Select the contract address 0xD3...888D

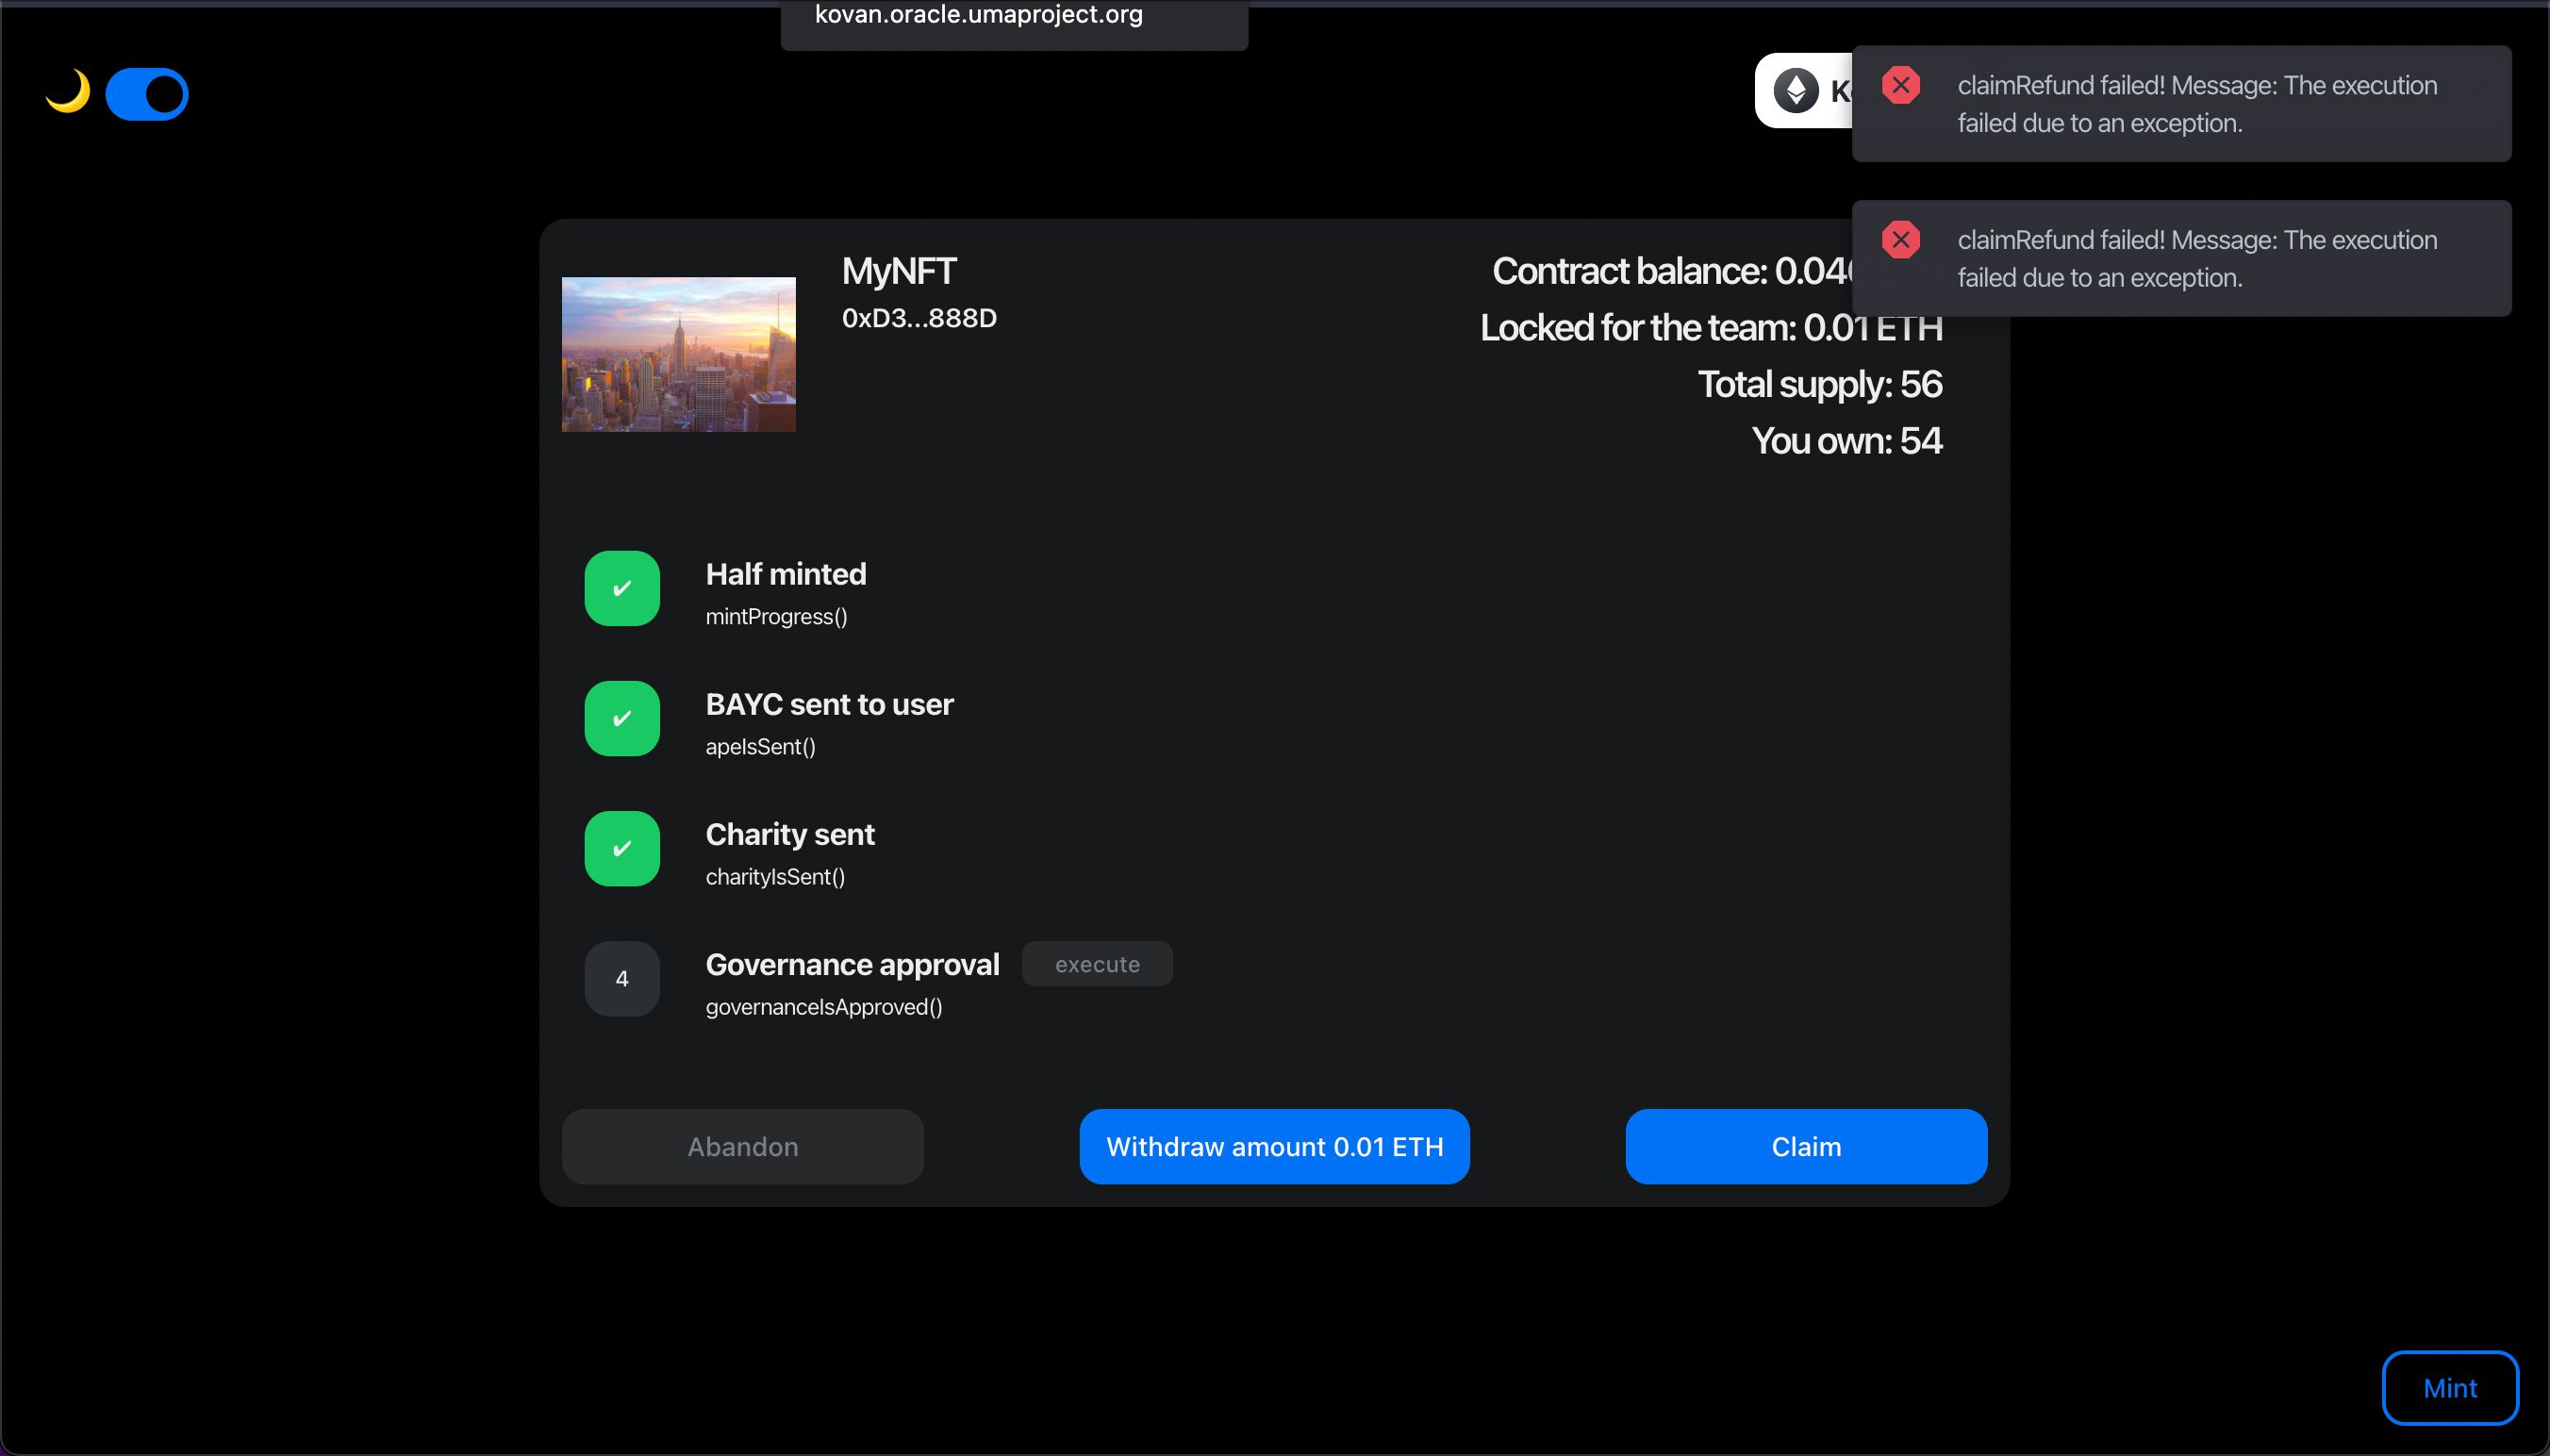[x=919, y=318]
